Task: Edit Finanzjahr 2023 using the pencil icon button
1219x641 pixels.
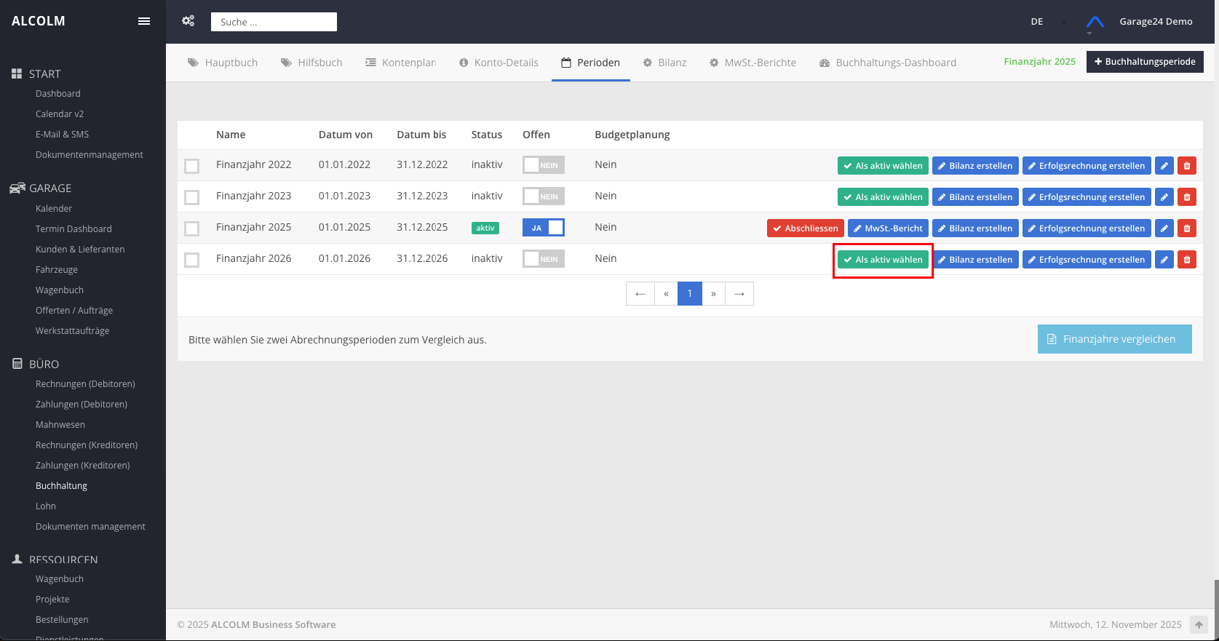Action: [x=1164, y=197]
